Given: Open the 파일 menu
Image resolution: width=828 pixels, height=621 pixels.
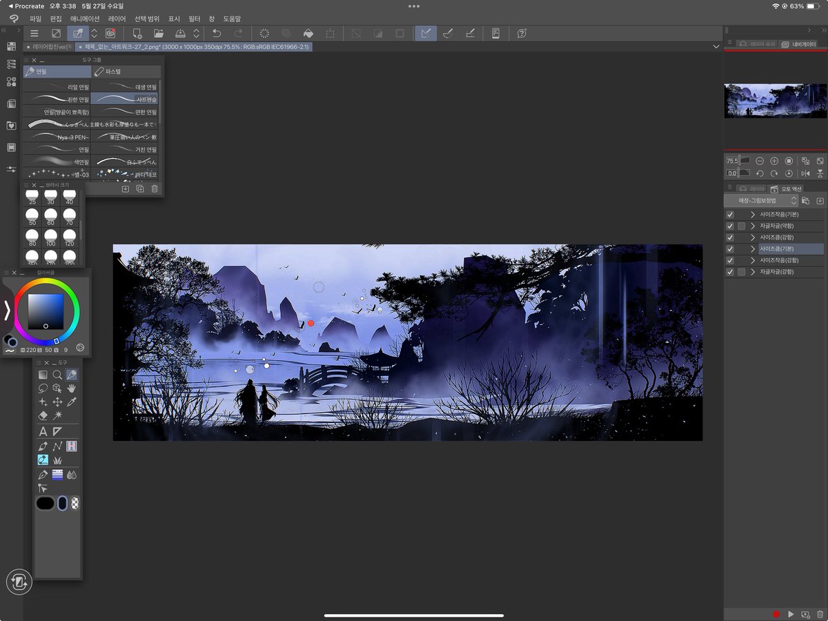Looking at the screenshot, I should click(x=36, y=19).
